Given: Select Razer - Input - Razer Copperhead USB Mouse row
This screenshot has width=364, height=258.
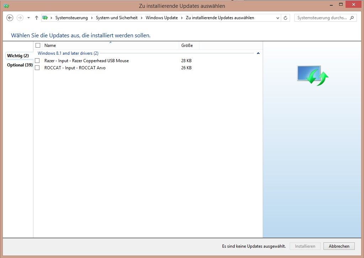Looking at the screenshot, I should coord(148,61).
